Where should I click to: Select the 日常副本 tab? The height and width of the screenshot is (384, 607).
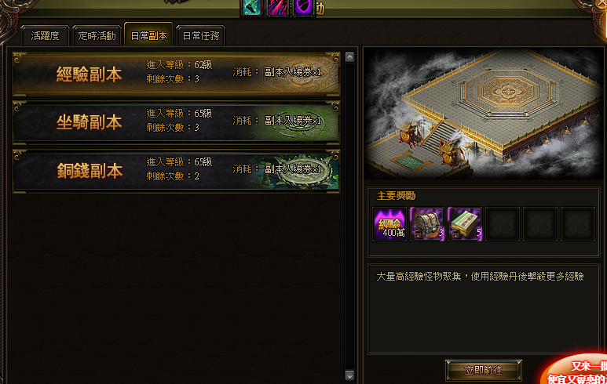[x=148, y=35]
